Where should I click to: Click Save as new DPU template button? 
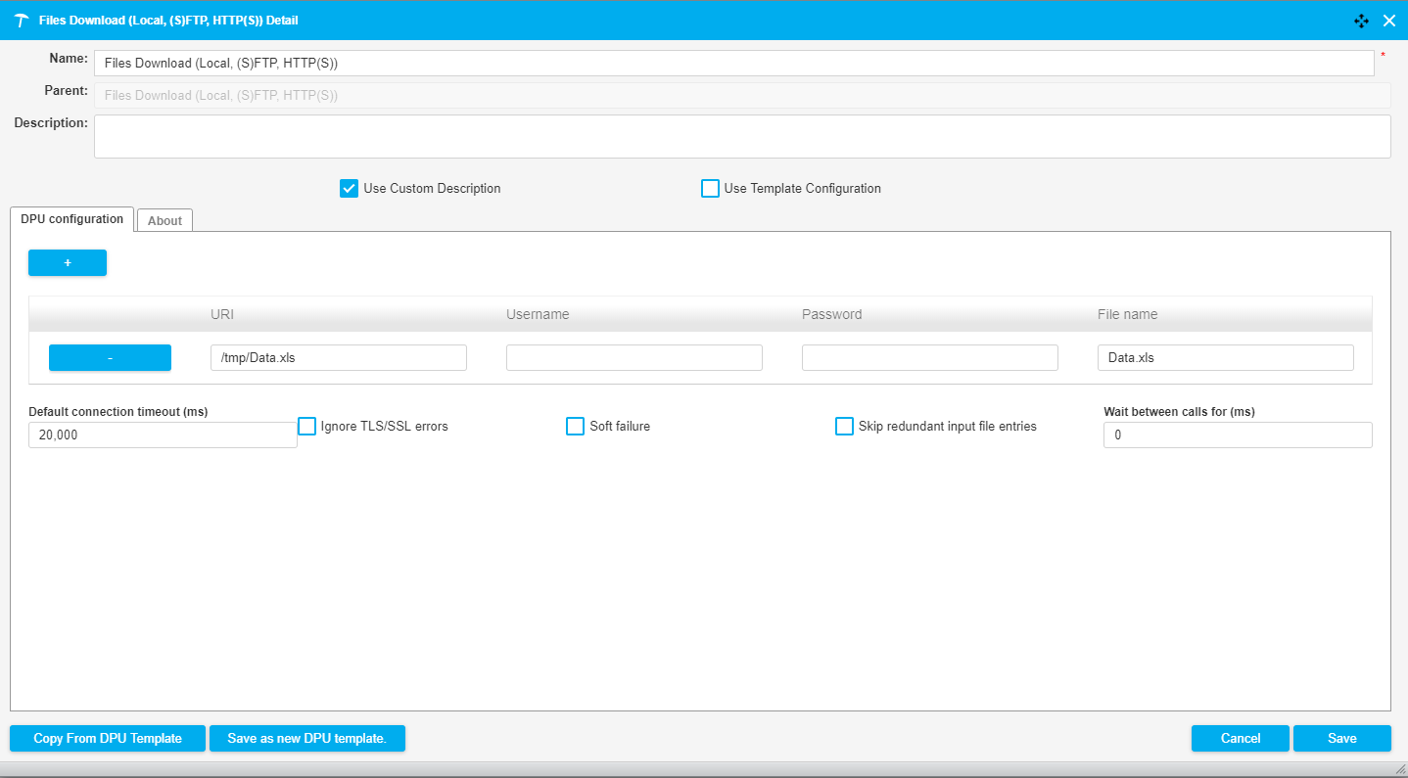tap(306, 738)
